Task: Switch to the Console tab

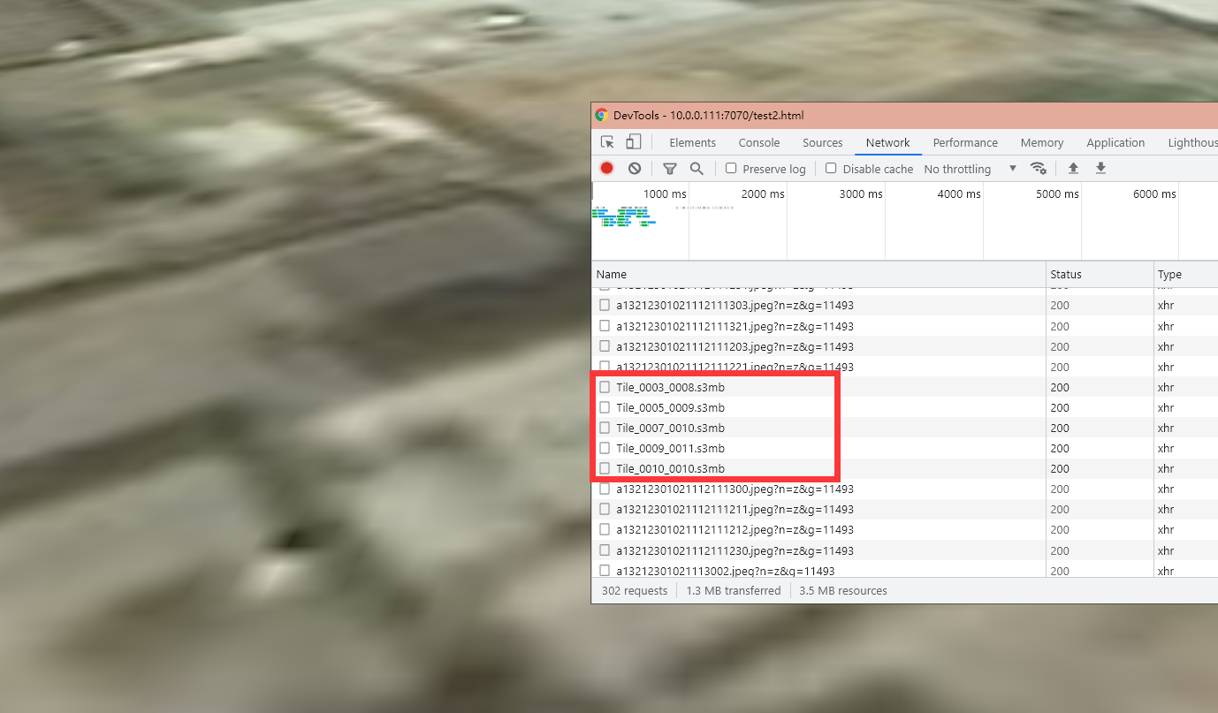Action: tap(758, 142)
